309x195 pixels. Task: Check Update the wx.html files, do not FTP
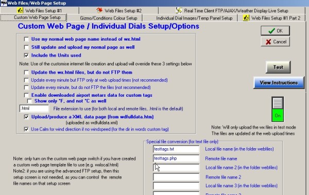(x=26, y=73)
